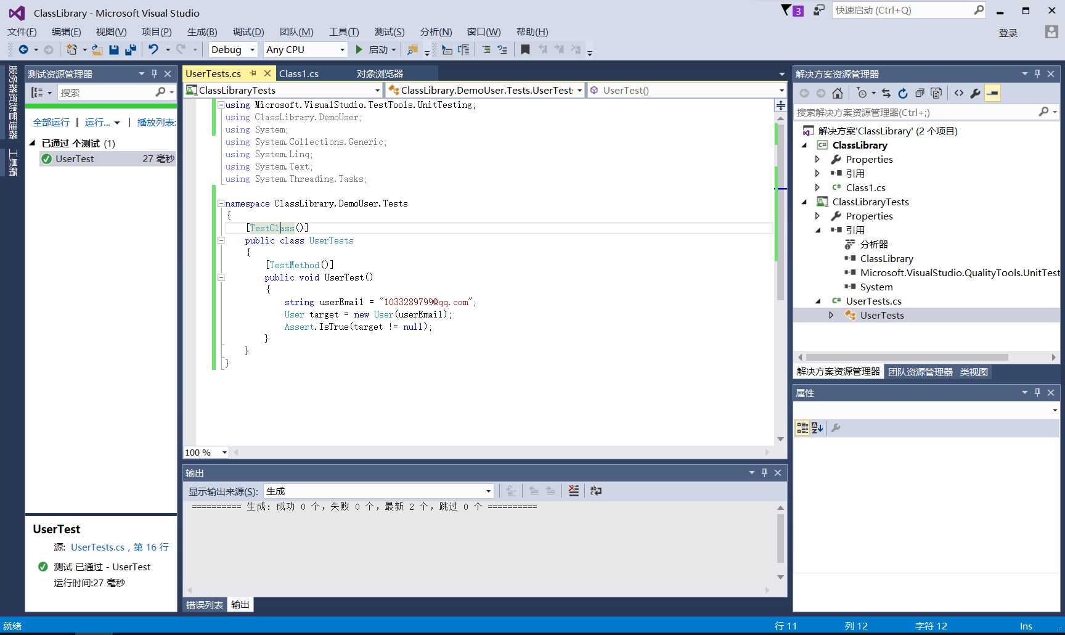Click the New Project toolbar icon
Image resolution: width=1065 pixels, height=635 pixels.
[x=71, y=49]
